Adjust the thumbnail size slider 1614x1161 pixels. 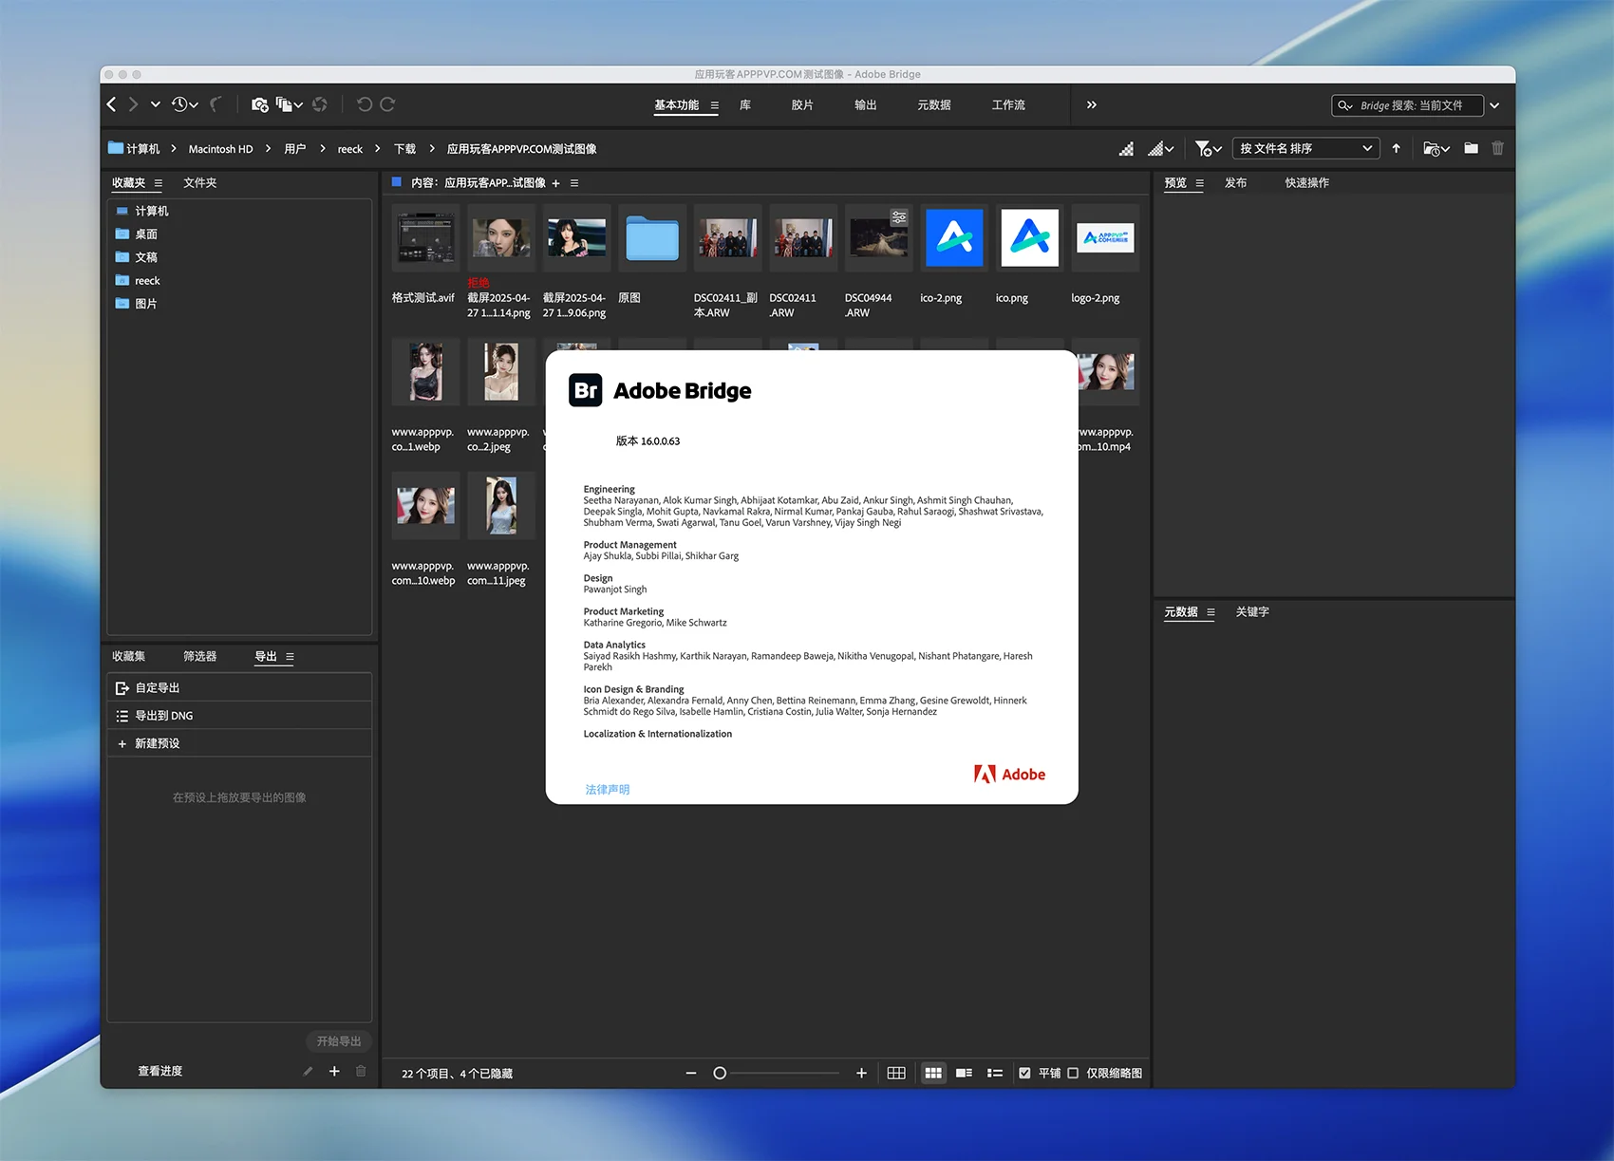[720, 1073]
